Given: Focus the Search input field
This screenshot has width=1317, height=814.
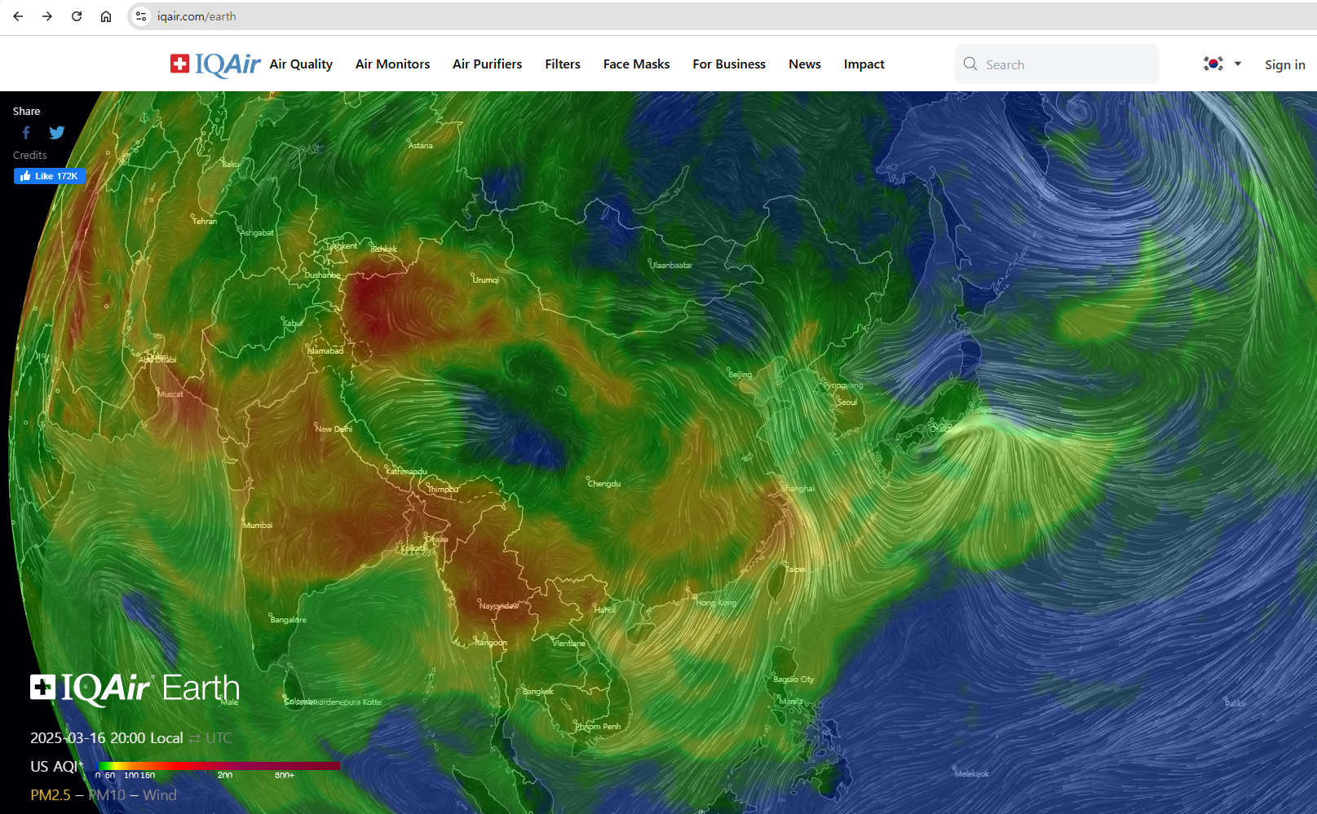Looking at the screenshot, I should [1057, 64].
